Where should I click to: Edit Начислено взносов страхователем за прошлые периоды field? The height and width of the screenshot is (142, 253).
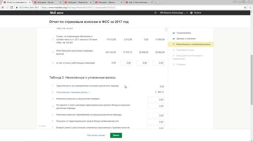(156, 116)
